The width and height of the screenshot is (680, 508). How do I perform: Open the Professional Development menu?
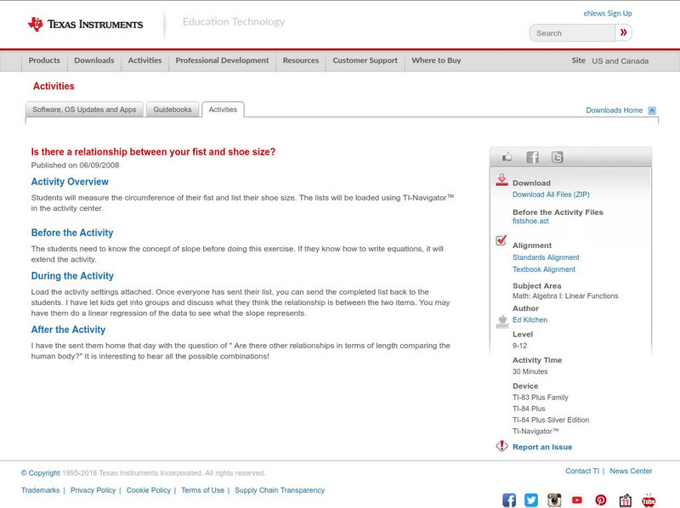223,60
